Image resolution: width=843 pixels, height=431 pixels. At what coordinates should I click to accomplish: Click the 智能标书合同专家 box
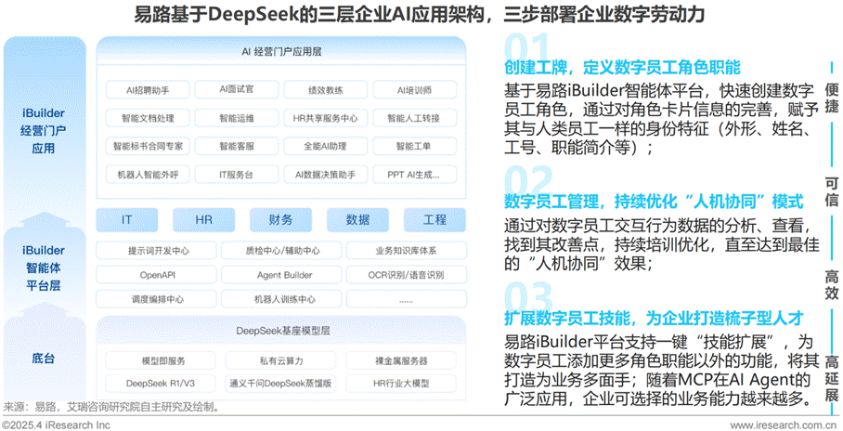pos(148,146)
